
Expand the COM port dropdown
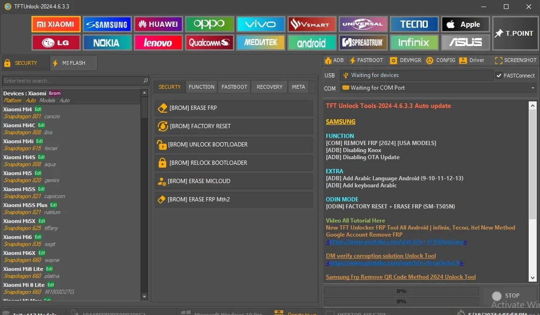(x=533, y=88)
